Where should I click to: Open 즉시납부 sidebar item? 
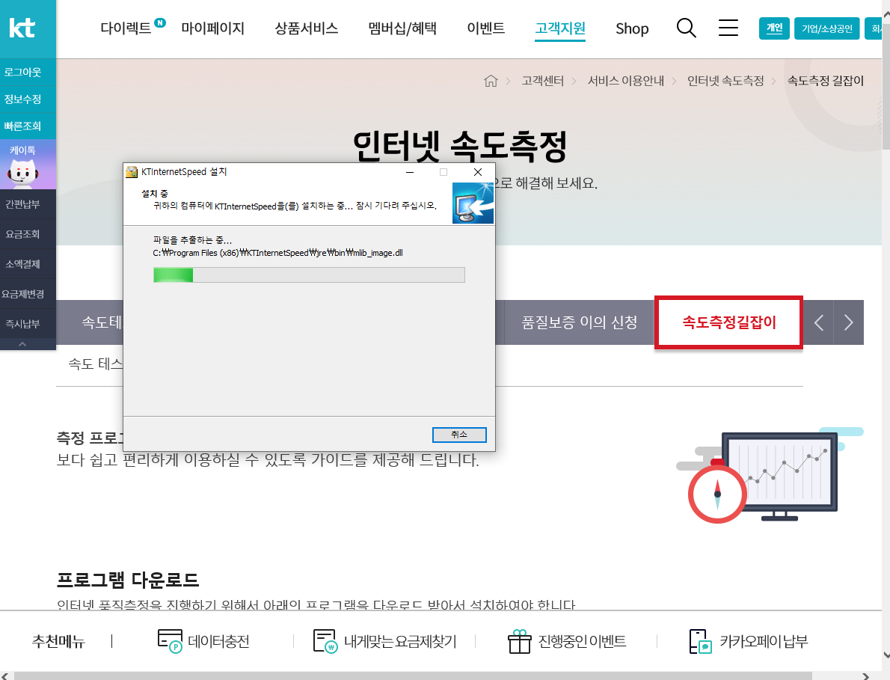(22, 323)
